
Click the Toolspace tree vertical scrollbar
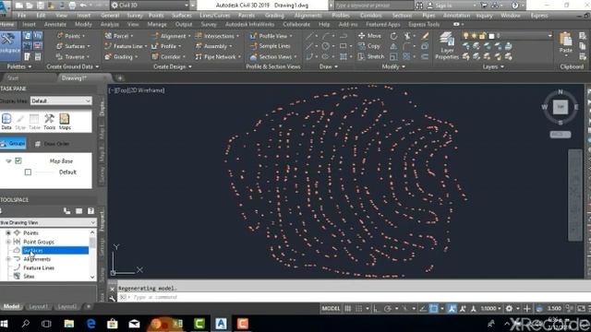92,255
